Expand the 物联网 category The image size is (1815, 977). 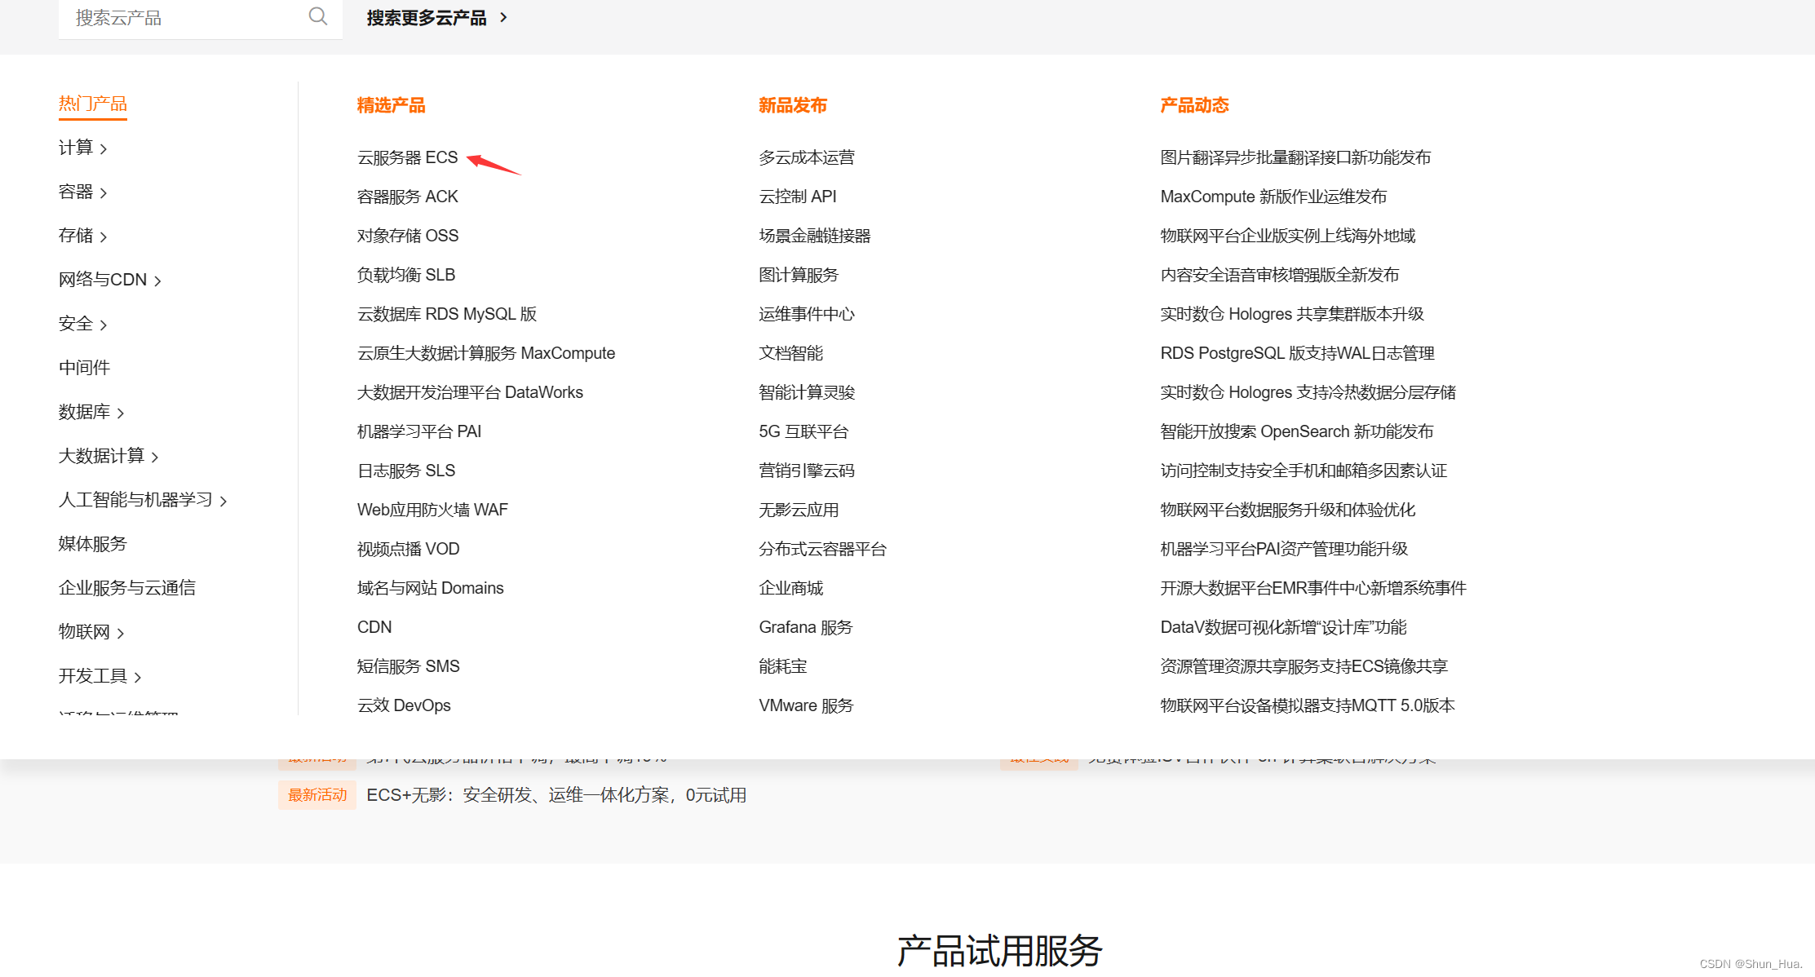point(91,632)
